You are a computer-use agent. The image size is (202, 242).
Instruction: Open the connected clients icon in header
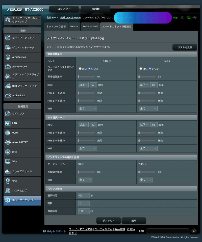point(182,18)
